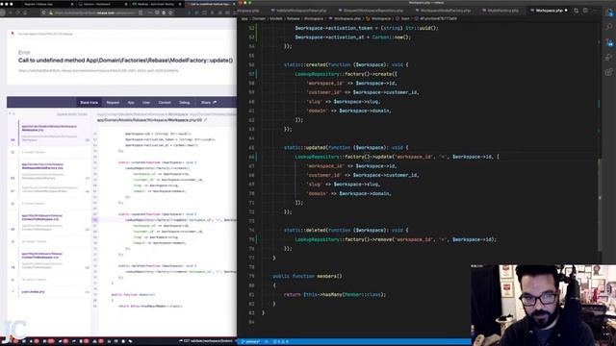616x346 pixels.
Task: Close the second browser tab
Action: [126, 4]
